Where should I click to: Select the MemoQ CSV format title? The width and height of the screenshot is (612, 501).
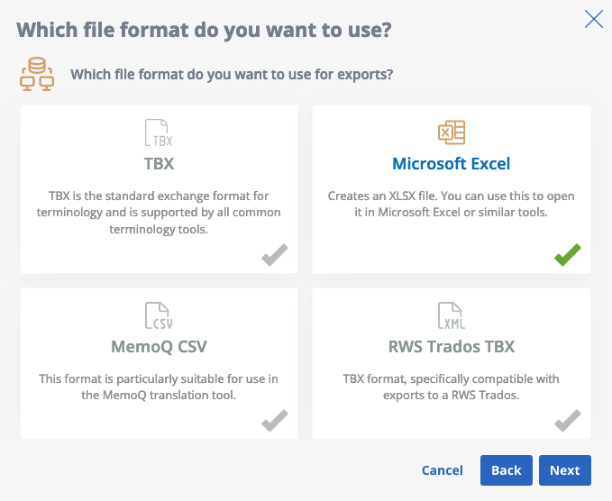pos(159,347)
